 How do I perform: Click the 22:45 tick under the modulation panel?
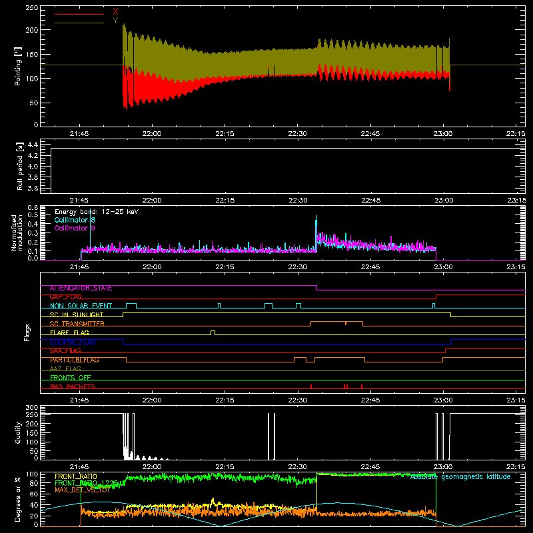pos(370,267)
